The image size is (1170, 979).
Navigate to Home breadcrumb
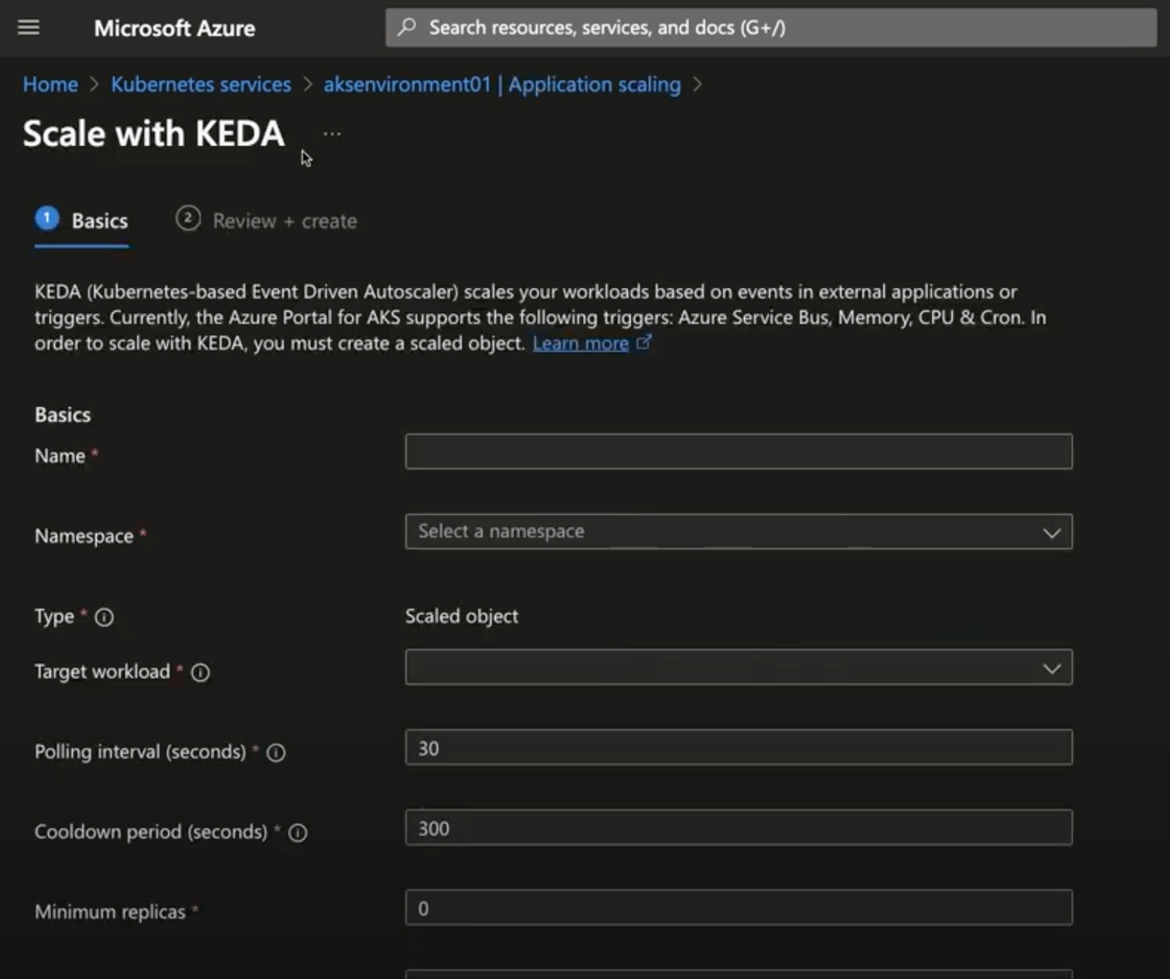tap(50, 85)
